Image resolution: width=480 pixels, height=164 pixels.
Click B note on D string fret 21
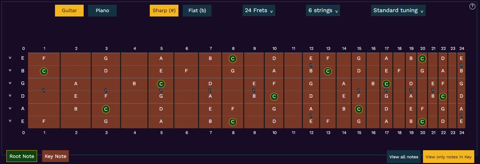[433, 96]
